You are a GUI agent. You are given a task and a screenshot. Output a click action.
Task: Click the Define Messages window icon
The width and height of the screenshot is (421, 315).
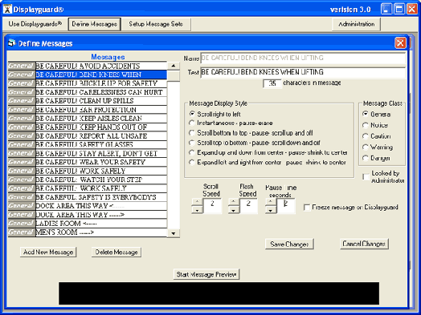point(12,42)
